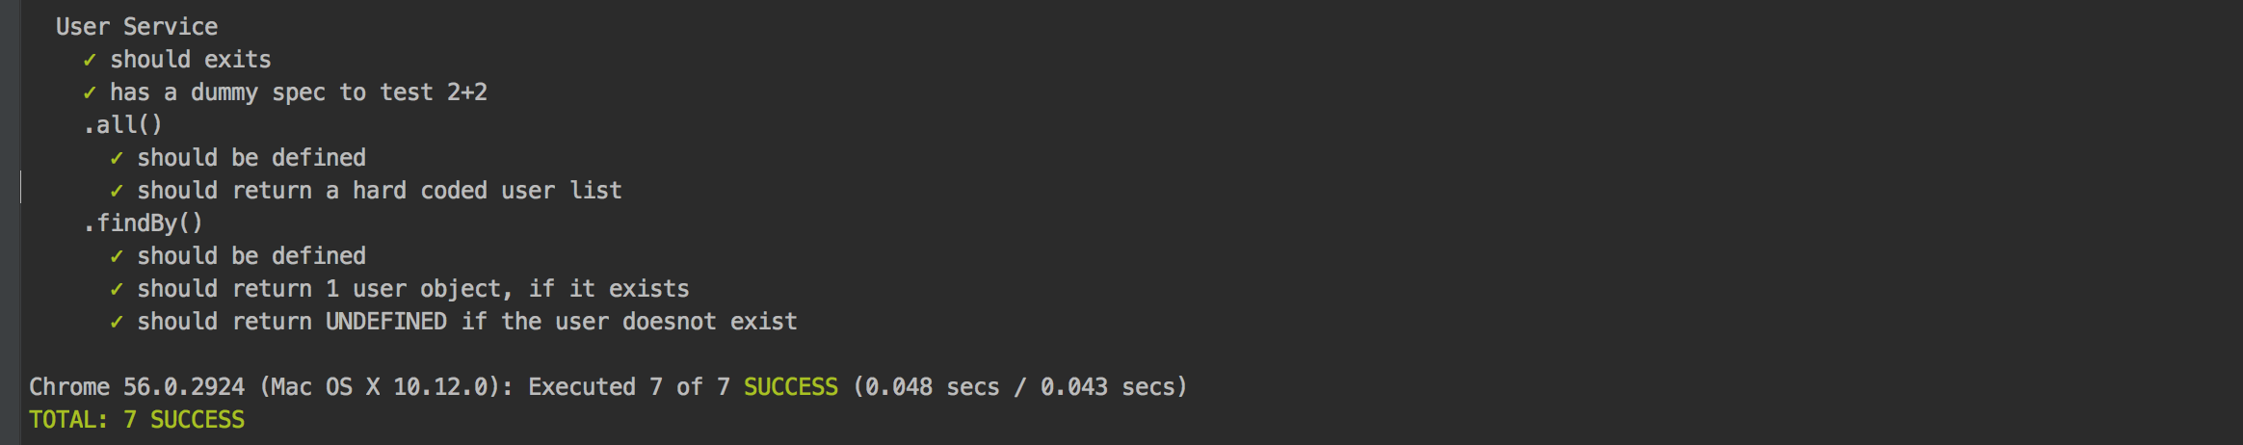The width and height of the screenshot is (2243, 445).
Task: Click the left gutter cursor mark by the user list line
Action: (20, 187)
